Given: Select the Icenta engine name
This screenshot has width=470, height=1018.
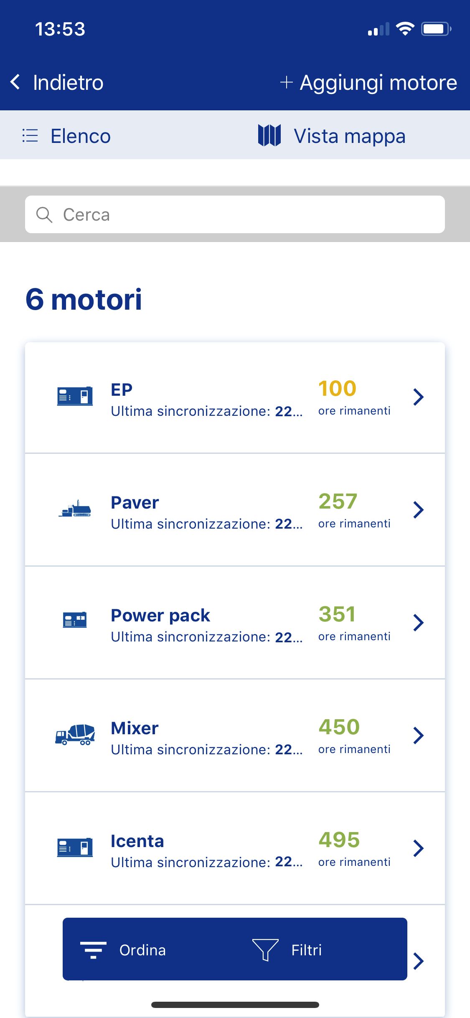Looking at the screenshot, I should click(137, 841).
